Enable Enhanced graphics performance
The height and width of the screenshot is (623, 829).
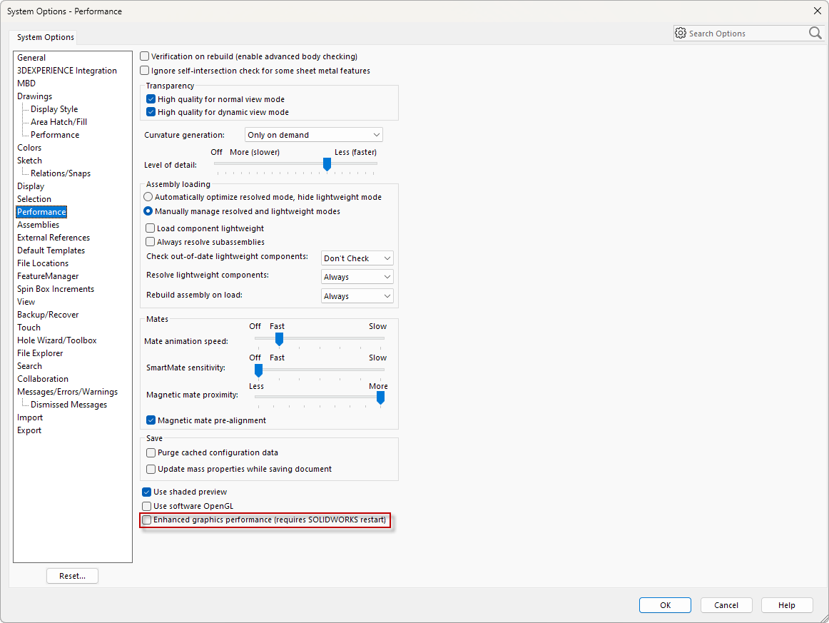pyautogui.click(x=146, y=520)
